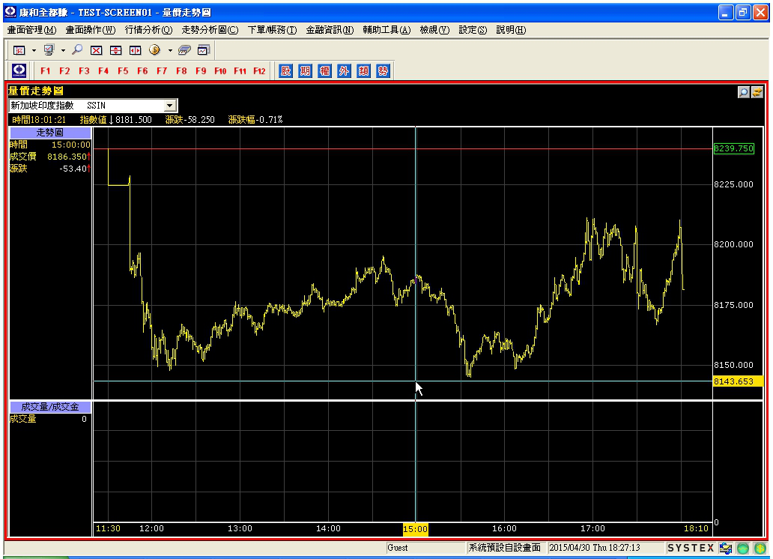Click the green wave status icon
This screenshot has height=559, width=773.
point(743,549)
